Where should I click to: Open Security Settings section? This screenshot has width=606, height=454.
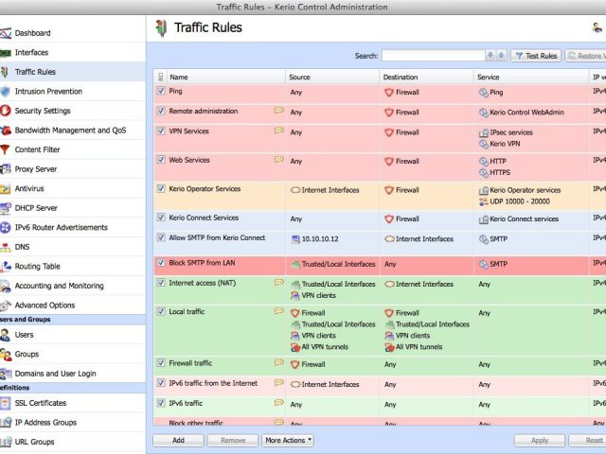[43, 111]
